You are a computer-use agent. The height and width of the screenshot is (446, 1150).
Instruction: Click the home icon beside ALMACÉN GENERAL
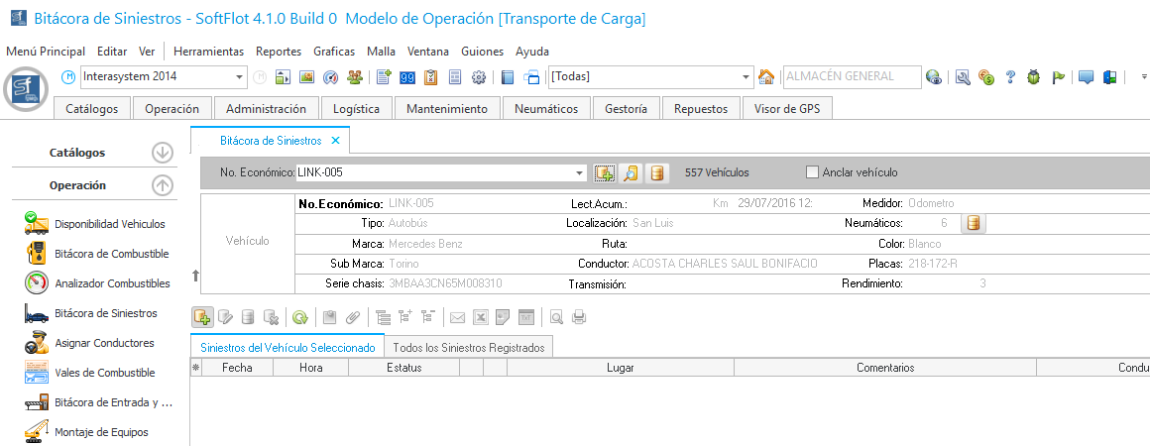[x=766, y=77]
